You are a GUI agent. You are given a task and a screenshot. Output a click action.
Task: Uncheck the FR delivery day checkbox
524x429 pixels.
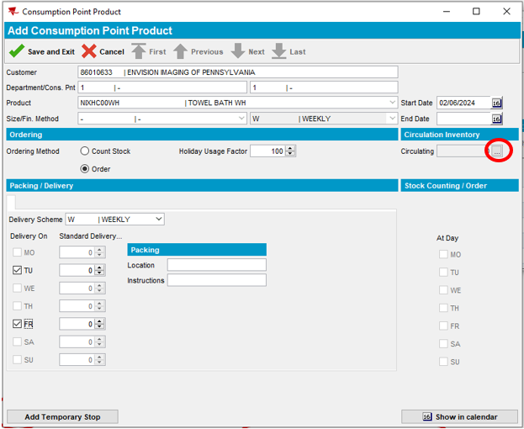click(x=18, y=324)
